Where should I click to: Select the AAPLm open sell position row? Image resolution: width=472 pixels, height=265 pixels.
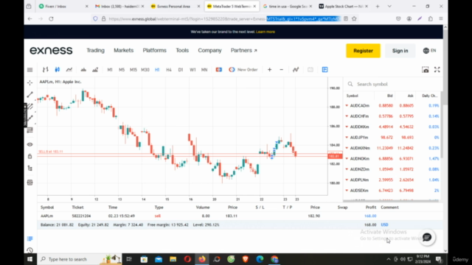240,216
